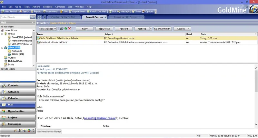Screen dimensions: 258x138
Task: Open the no-reply@goldmine.com.ar link
Action: (x=100, y=118)
